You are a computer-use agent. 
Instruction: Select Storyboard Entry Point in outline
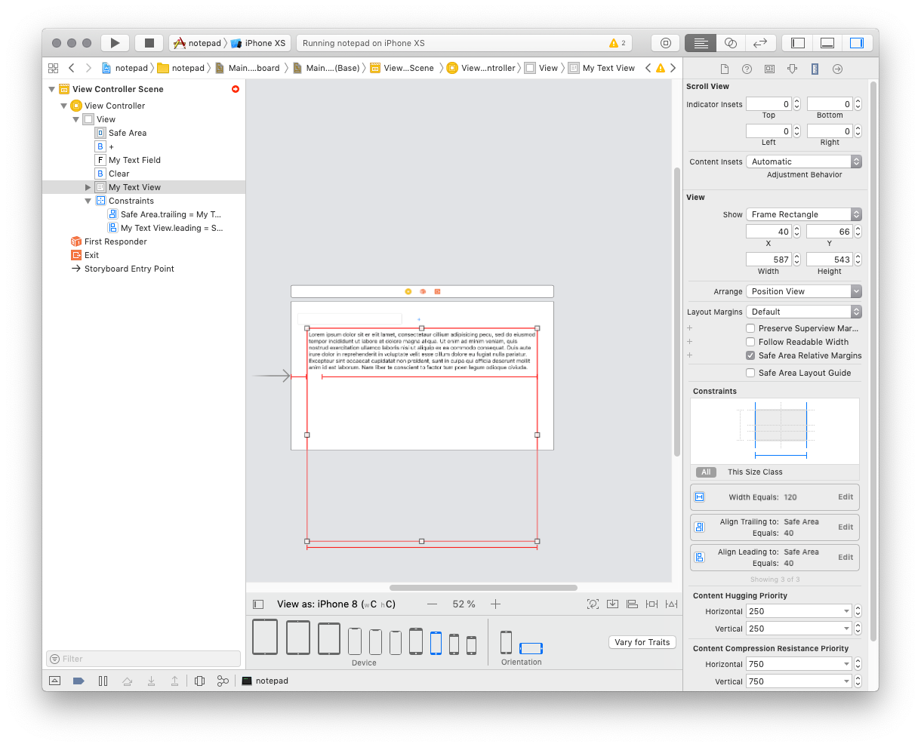(129, 269)
